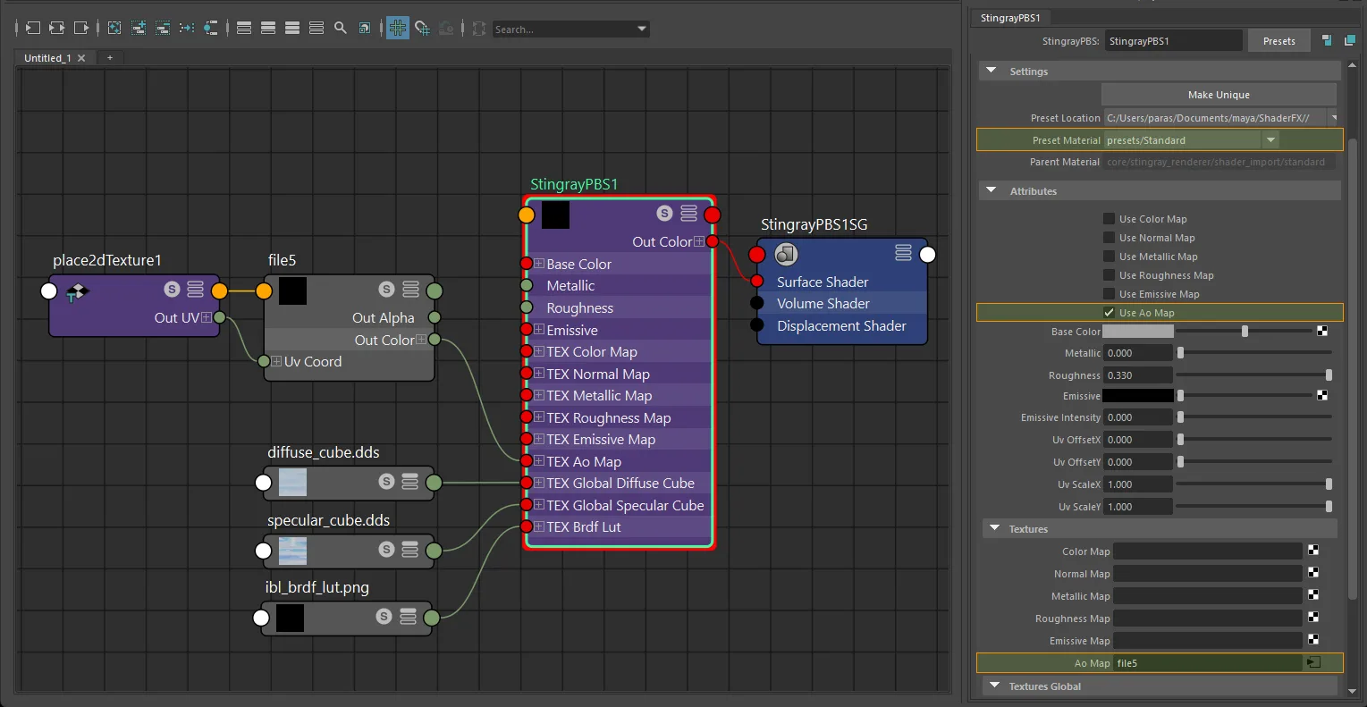This screenshot has height=707, width=1367.
Task: Open the file browser icon for Ao Map
Action: click(1313, 663)
